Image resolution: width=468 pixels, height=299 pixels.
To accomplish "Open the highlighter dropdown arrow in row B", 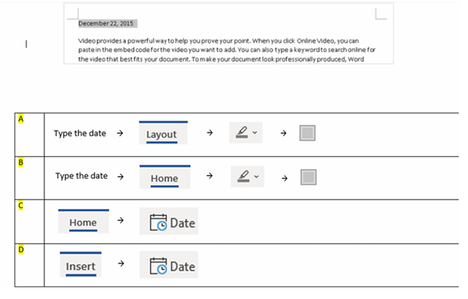I will 255,176.
